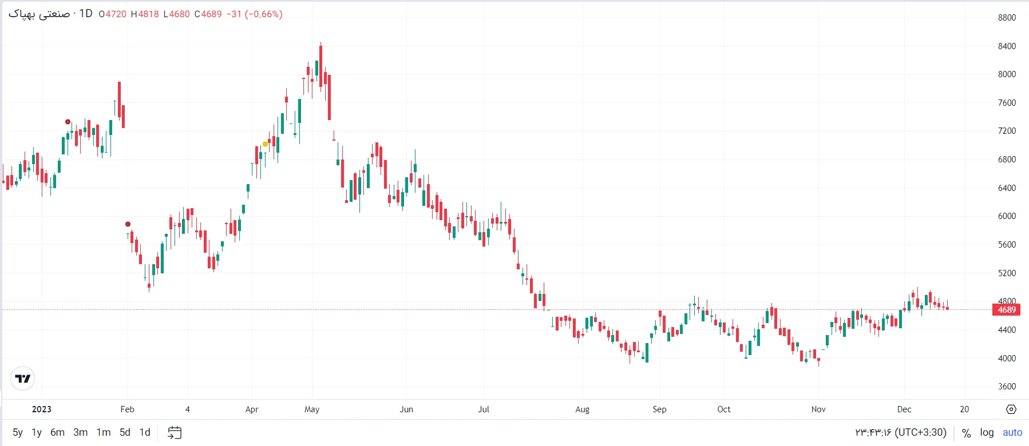Click the red event marker near January
Screen dimensions: 1029x446
(x=68, y=122)
